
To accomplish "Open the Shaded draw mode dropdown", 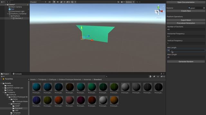I will [x=38, y=2].
